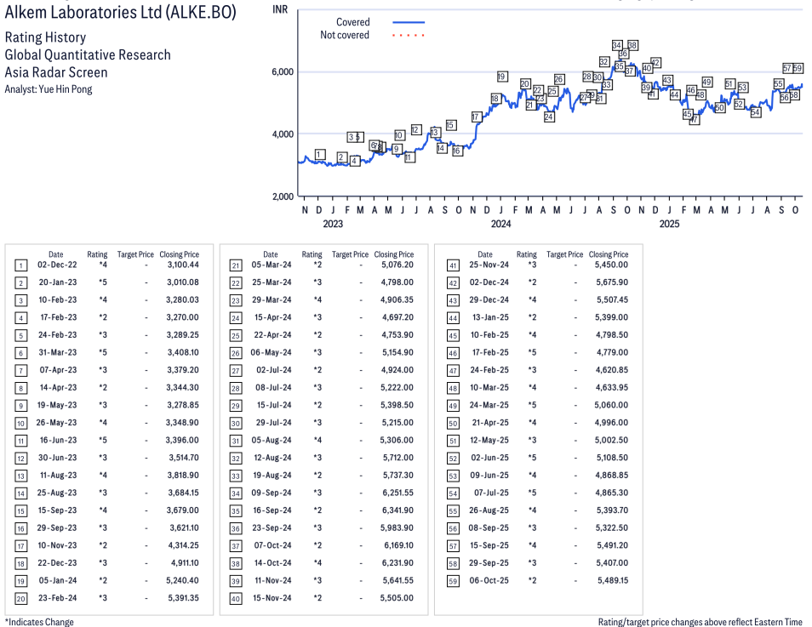Select chart marker 26 on the graph
This screenshot has width=812, height=627.
559,79
